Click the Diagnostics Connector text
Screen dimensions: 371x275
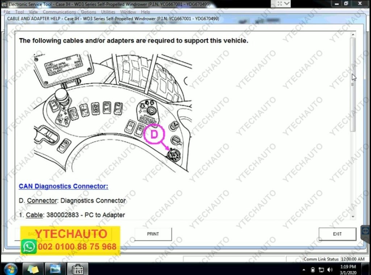[93, 200]
